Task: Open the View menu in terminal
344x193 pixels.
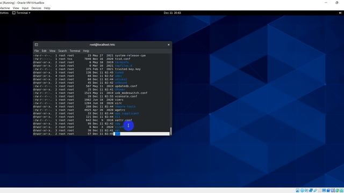Action: tap(52, 51)
